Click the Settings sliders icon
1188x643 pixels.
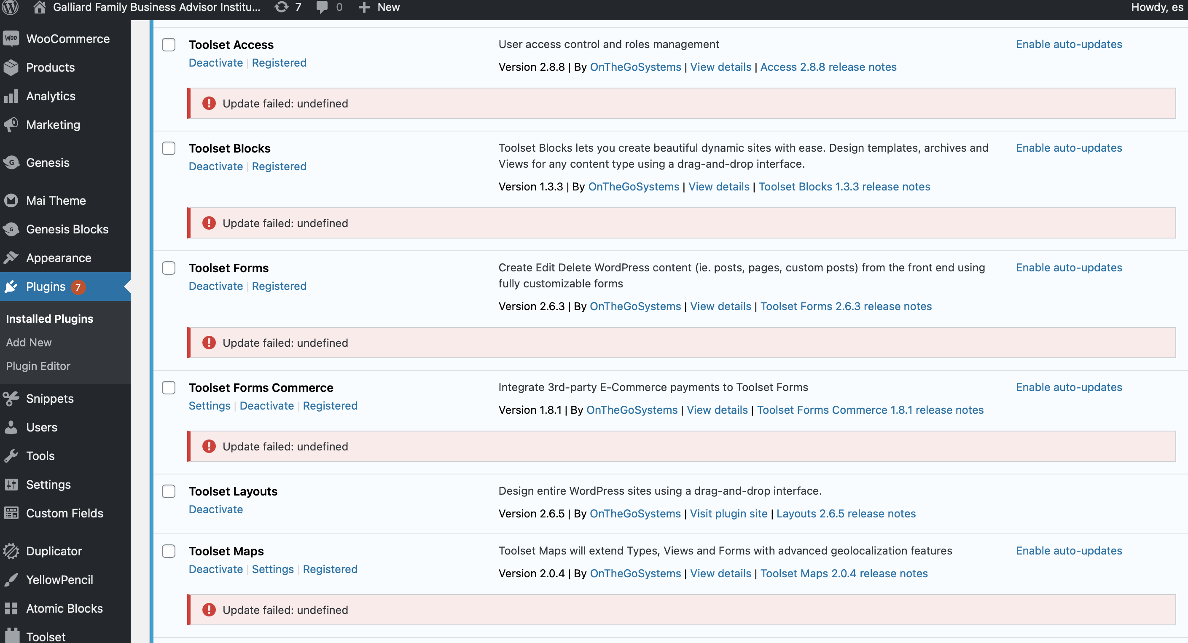tap(11, 484)
